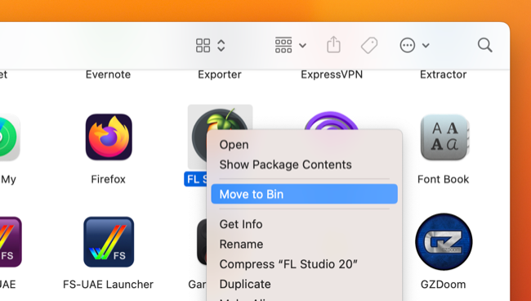
Task: Click the FS-UAE Launcher name label
Action: [x=109, y=284]
